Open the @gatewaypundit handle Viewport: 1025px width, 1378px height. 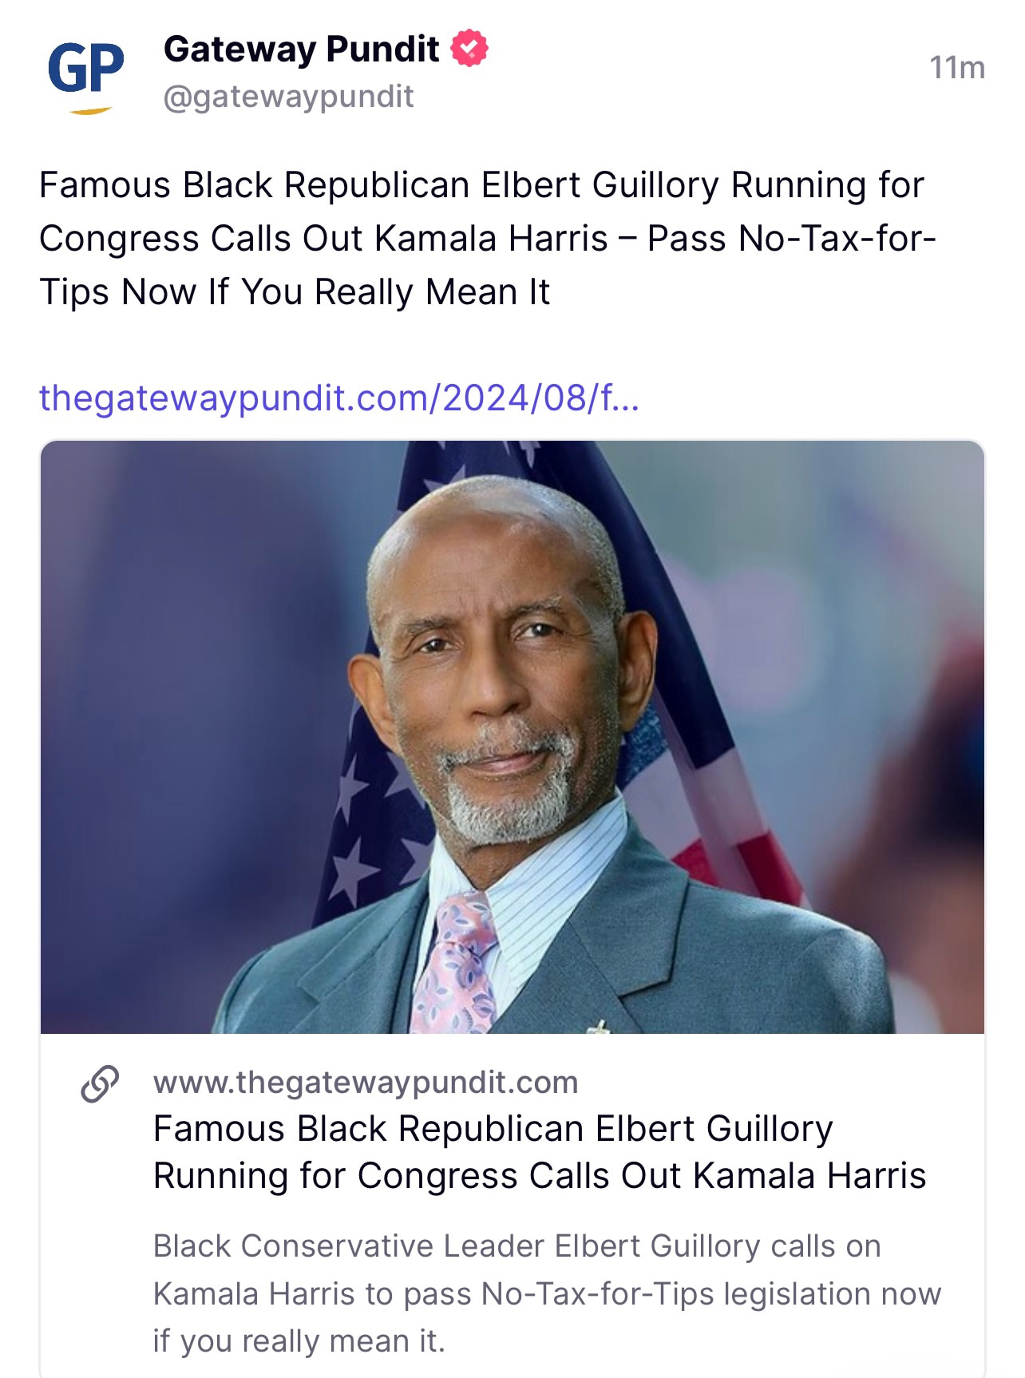(x=288, y=97)
